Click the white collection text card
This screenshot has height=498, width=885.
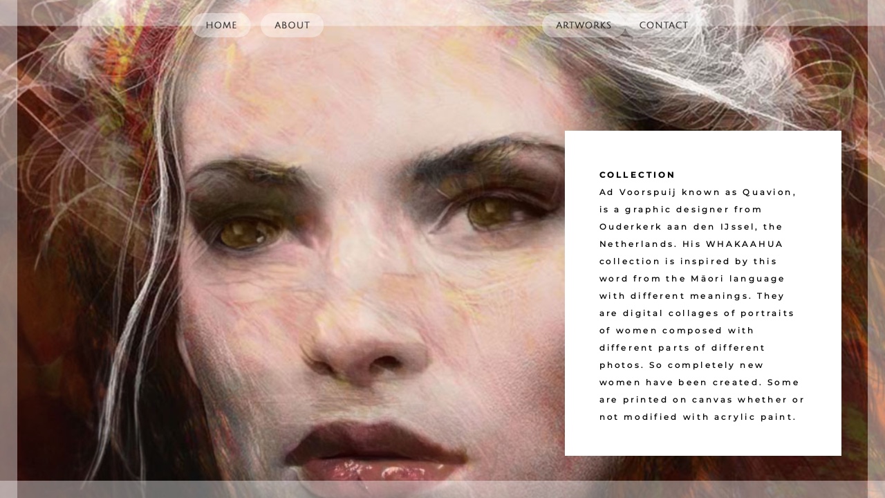pyautogui.click(x=703, y=293)
